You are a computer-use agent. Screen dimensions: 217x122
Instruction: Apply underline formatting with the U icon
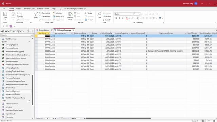click(123, 18)
